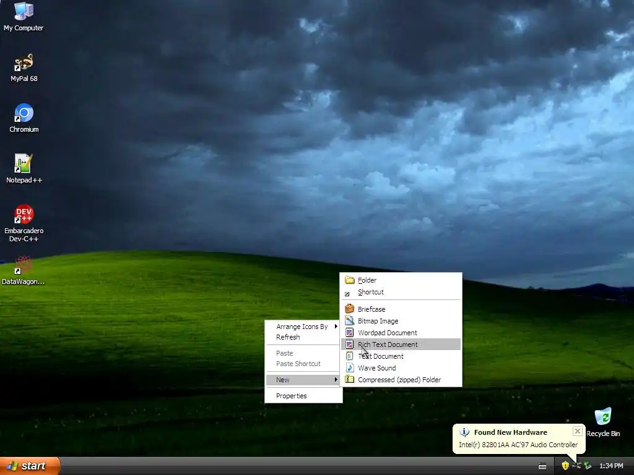Open the My Computer desktop icon
This screenshot has height=475, width=634.
click(x=24, y=16)
